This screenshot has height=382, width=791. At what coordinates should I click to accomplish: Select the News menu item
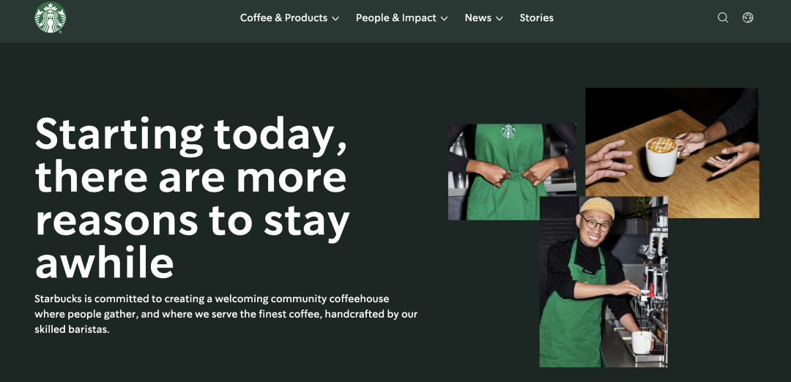(x=484, y=18)
